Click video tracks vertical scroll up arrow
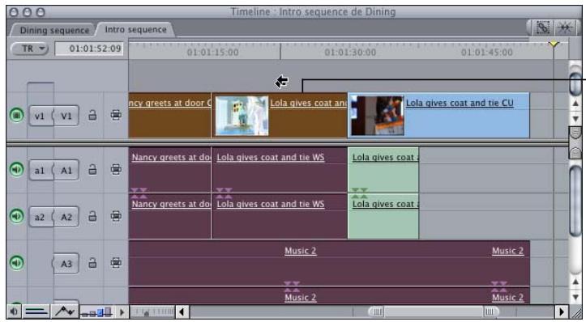The image size is (586, 322). pyautogui.click(x=575, y=104)
